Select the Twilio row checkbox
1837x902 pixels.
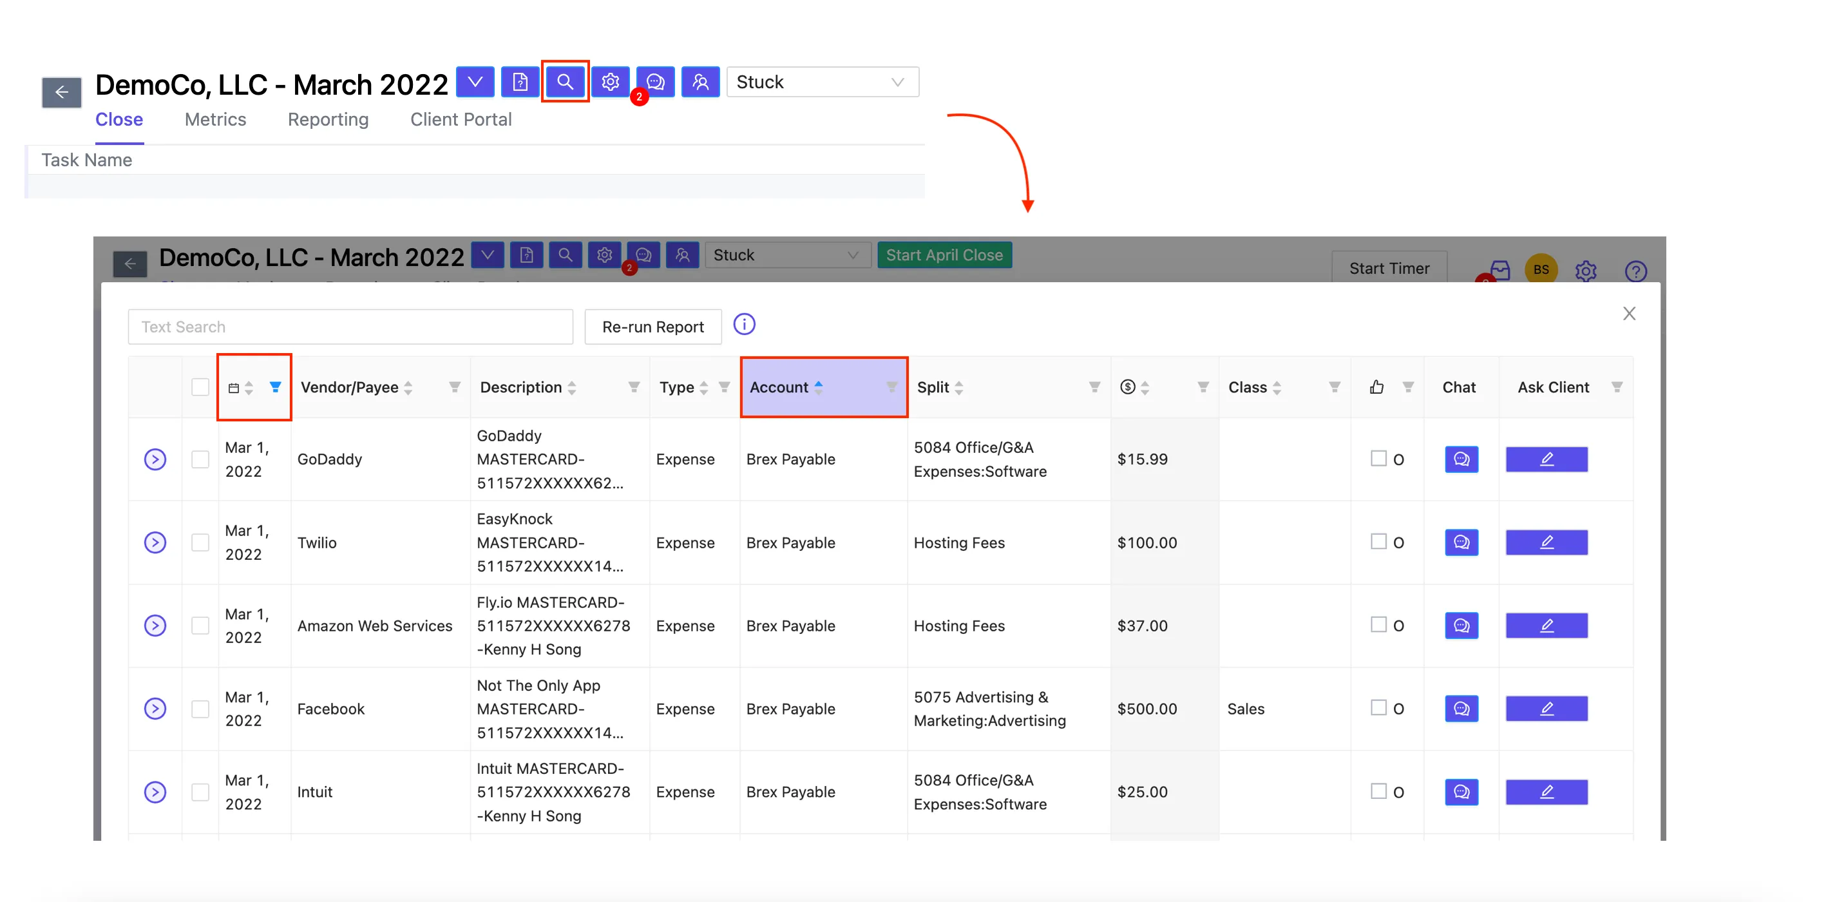click(x=200, y=542)
